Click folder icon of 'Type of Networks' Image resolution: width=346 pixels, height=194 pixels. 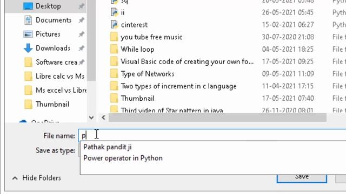114,74
